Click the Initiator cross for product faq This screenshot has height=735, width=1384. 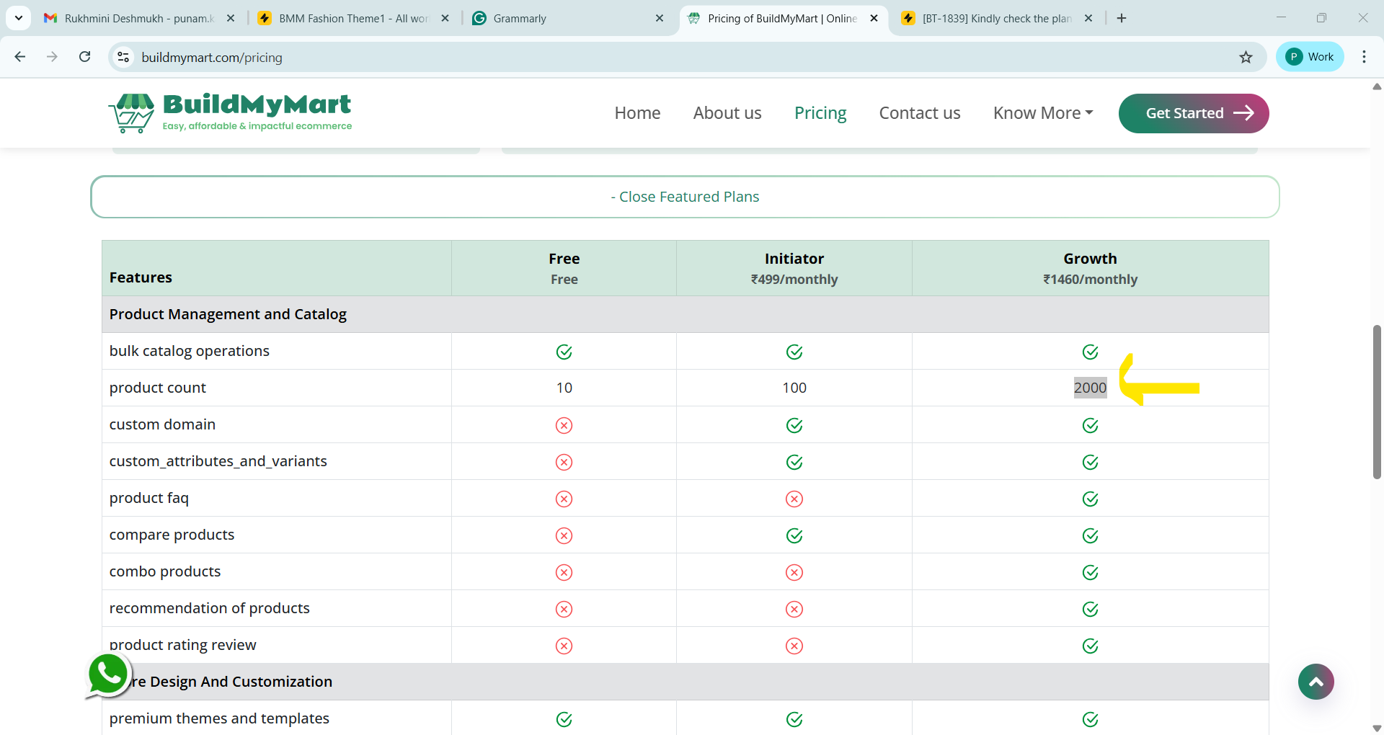pos(794,499)
